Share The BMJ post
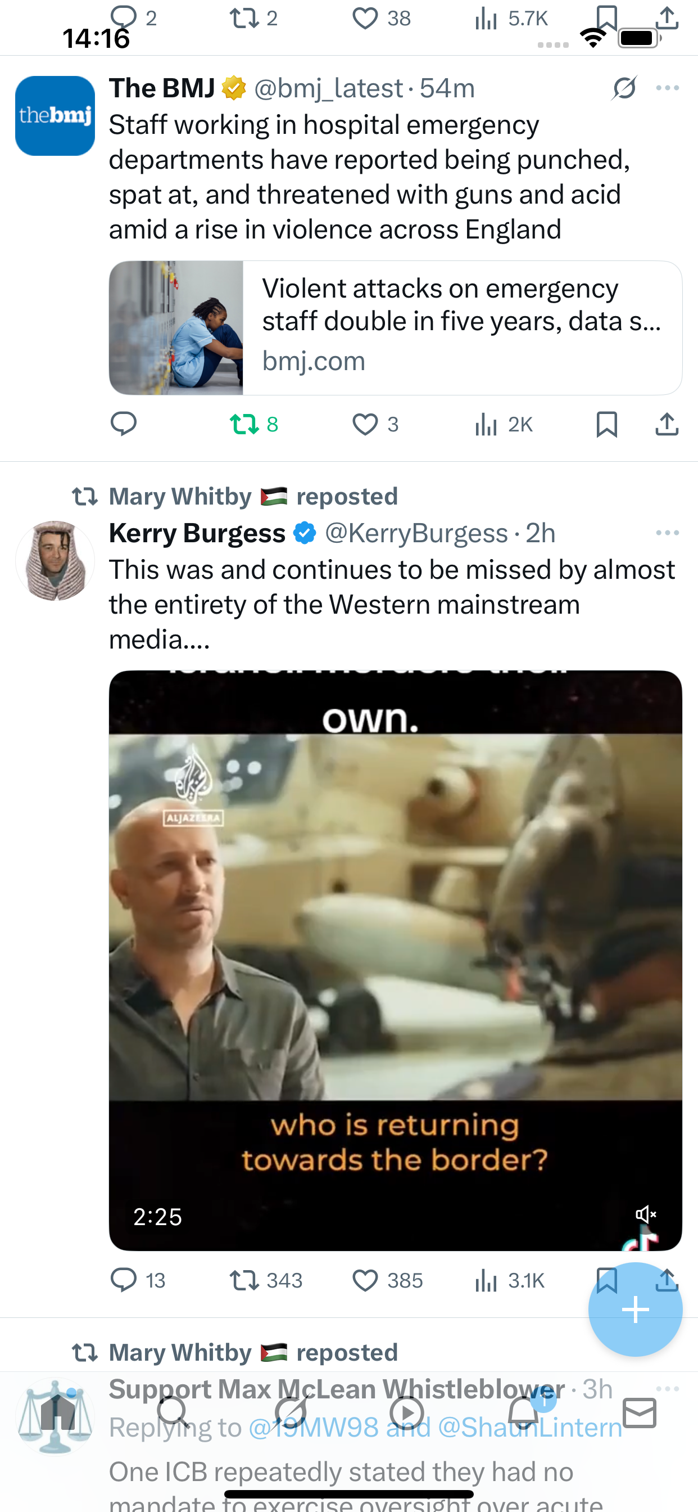The image size is (698, 1512). [667, 424]
